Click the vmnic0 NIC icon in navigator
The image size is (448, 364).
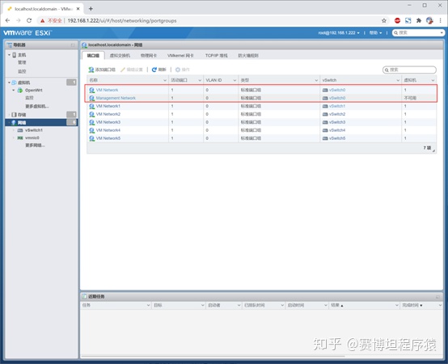point(20,138)
